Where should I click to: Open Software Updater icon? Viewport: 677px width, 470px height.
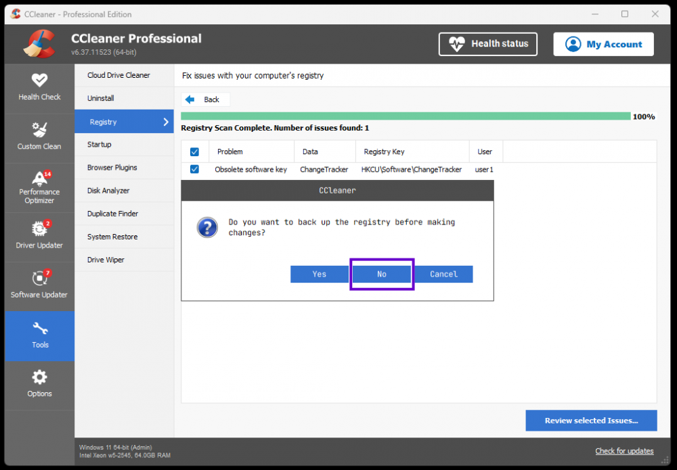[x=39, y=278]
